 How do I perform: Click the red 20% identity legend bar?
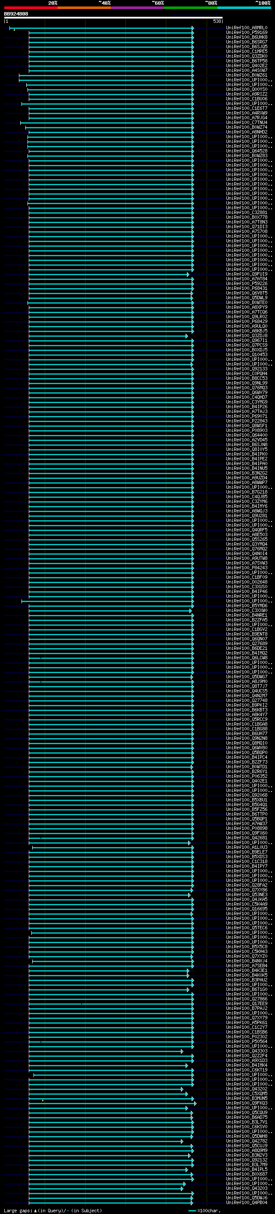(31, 8)
